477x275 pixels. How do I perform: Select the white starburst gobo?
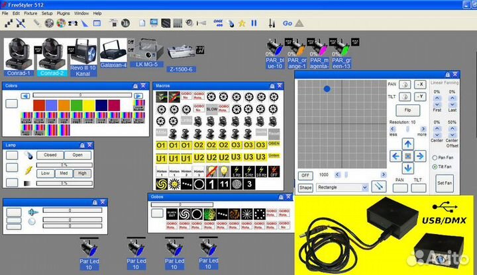coord(246,214)
